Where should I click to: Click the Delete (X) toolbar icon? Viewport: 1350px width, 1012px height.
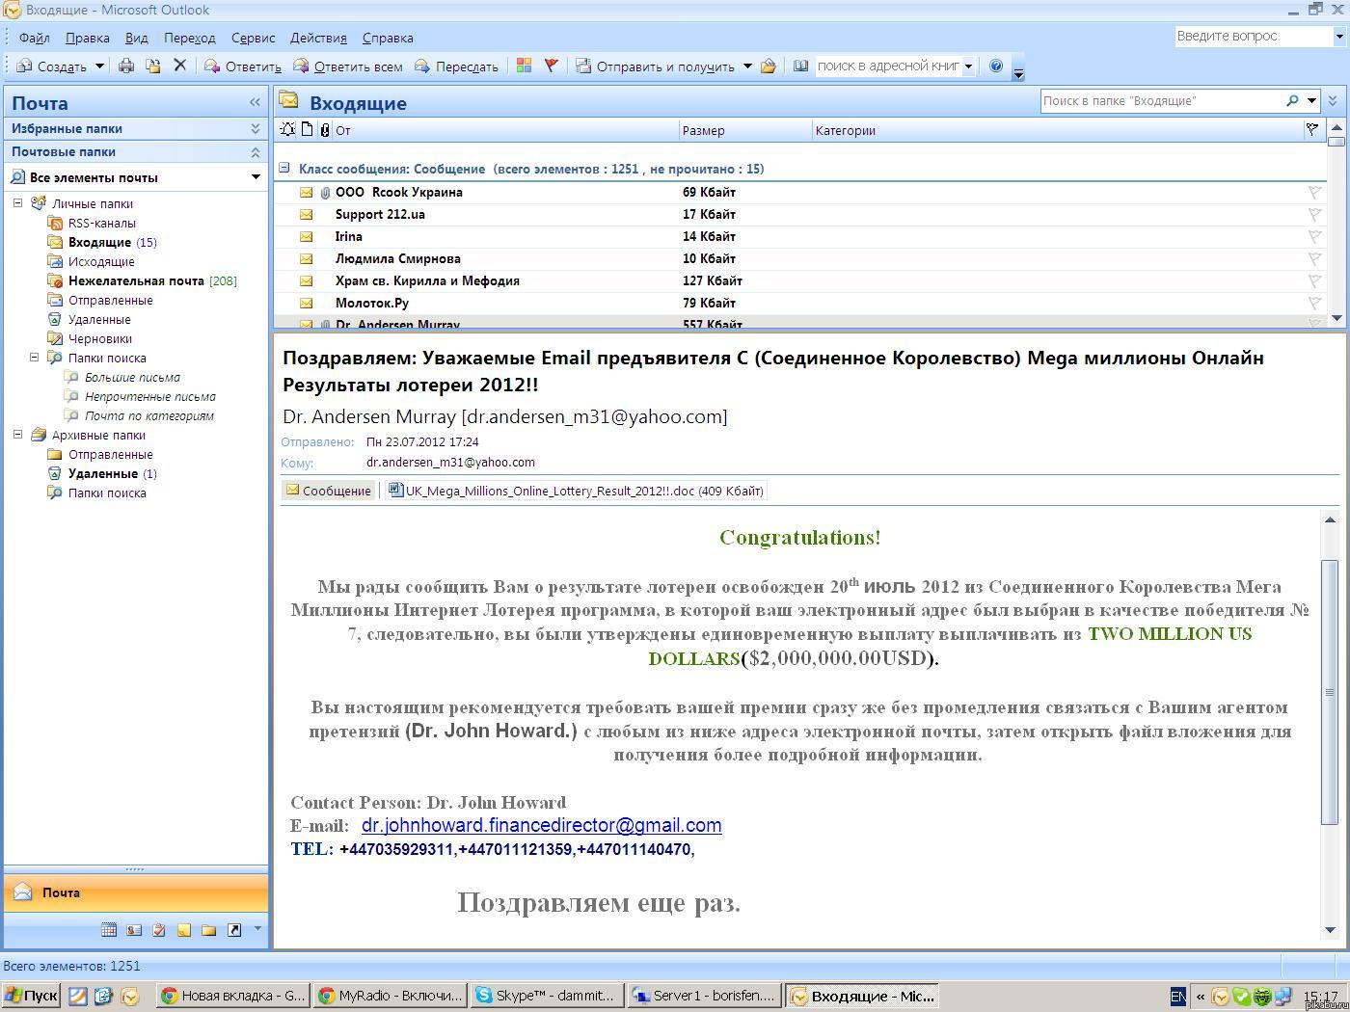click(179, 66)
